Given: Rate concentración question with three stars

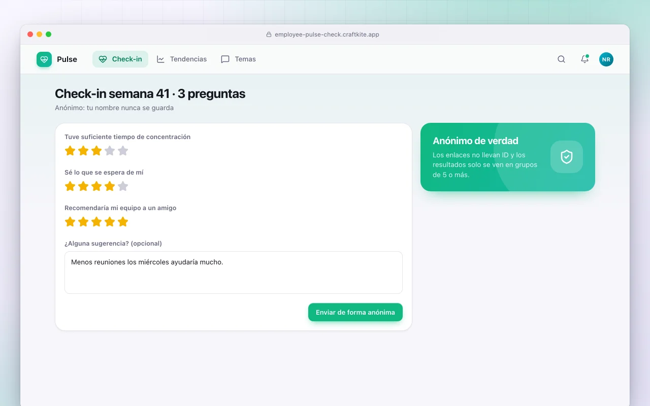Looking at the screenshot, I should pyautogui.click(x=96, y=151).
